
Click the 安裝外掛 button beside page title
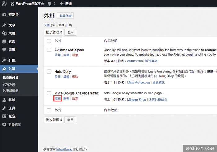click(65, 16)
